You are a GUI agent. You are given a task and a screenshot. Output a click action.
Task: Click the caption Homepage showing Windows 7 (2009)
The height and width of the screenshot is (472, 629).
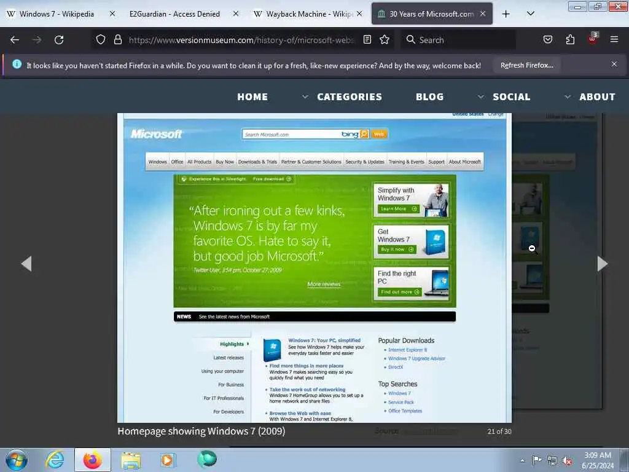[201, 431]
